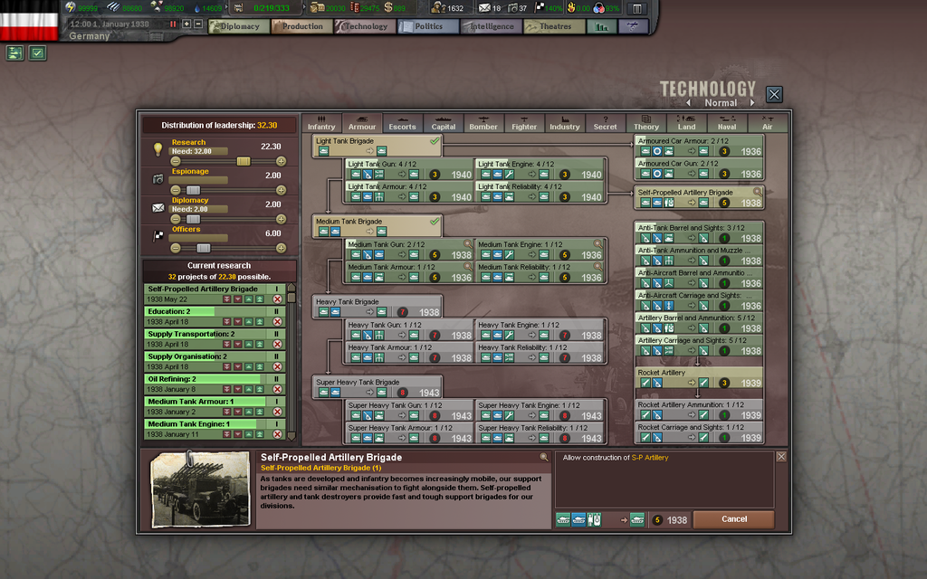The height and width of the screenshot is (579, 927).
Task: Click the Diplomacy envelope icon
Action: point(158,208)
